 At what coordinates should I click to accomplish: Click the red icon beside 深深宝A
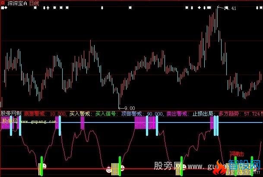pyautogui.click(x=3, y=3)
